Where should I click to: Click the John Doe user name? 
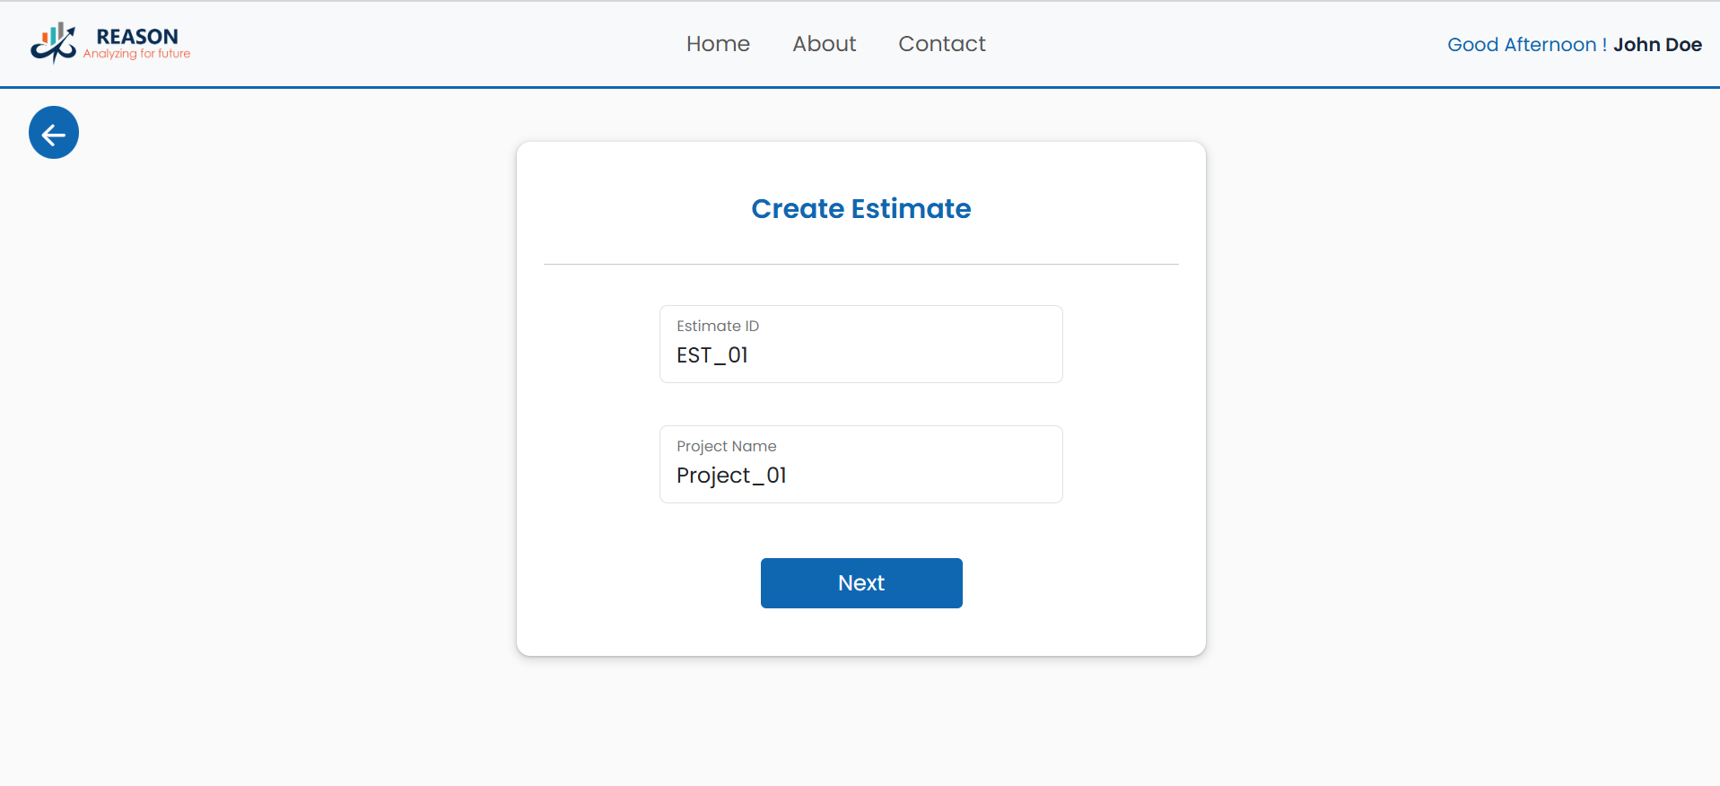click(1657, 45)
